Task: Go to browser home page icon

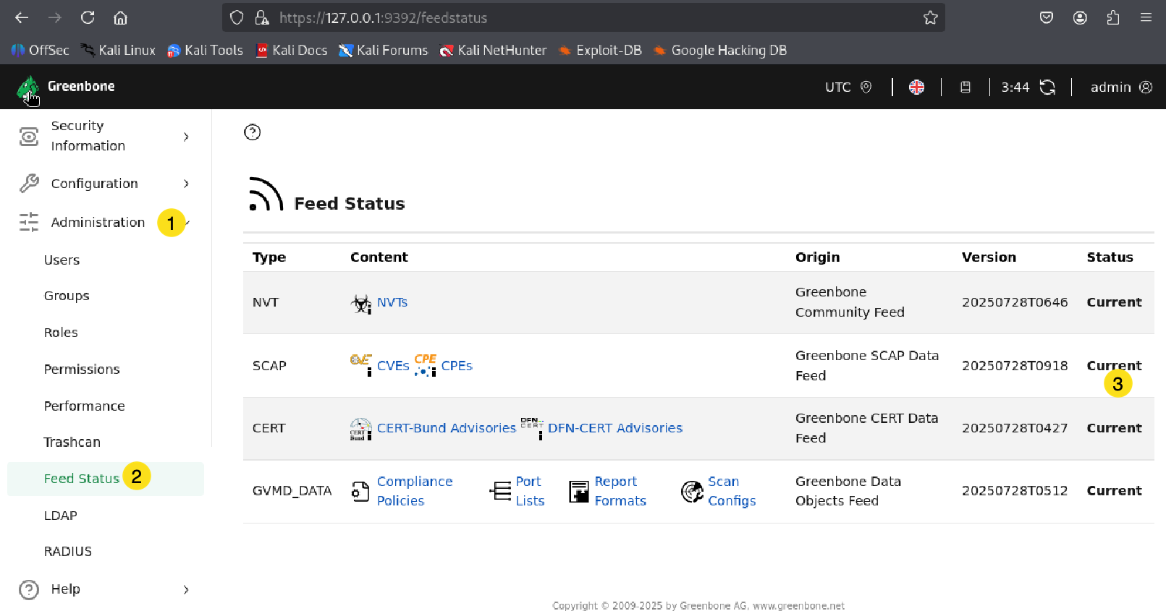Action: 121,17
